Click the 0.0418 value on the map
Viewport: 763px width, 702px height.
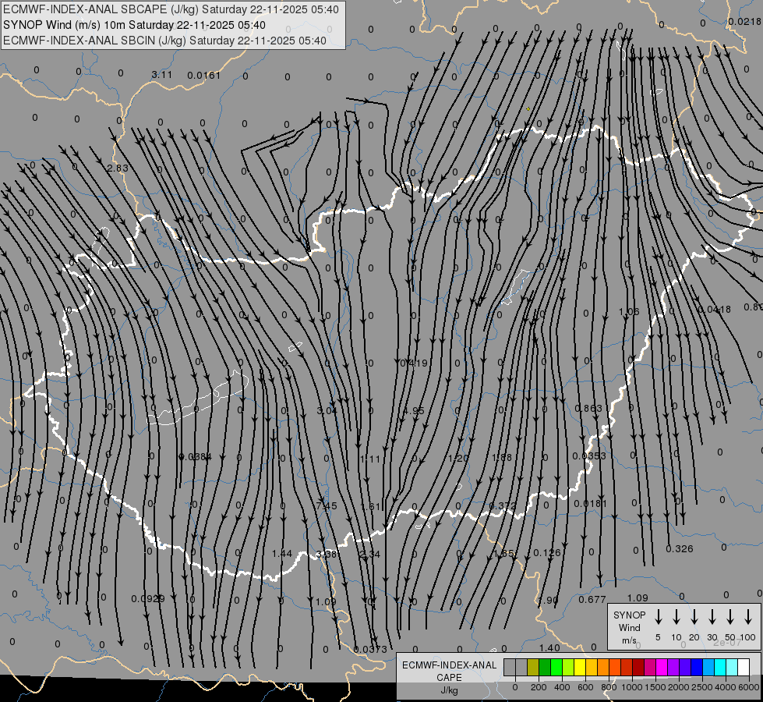pos(715,310)
